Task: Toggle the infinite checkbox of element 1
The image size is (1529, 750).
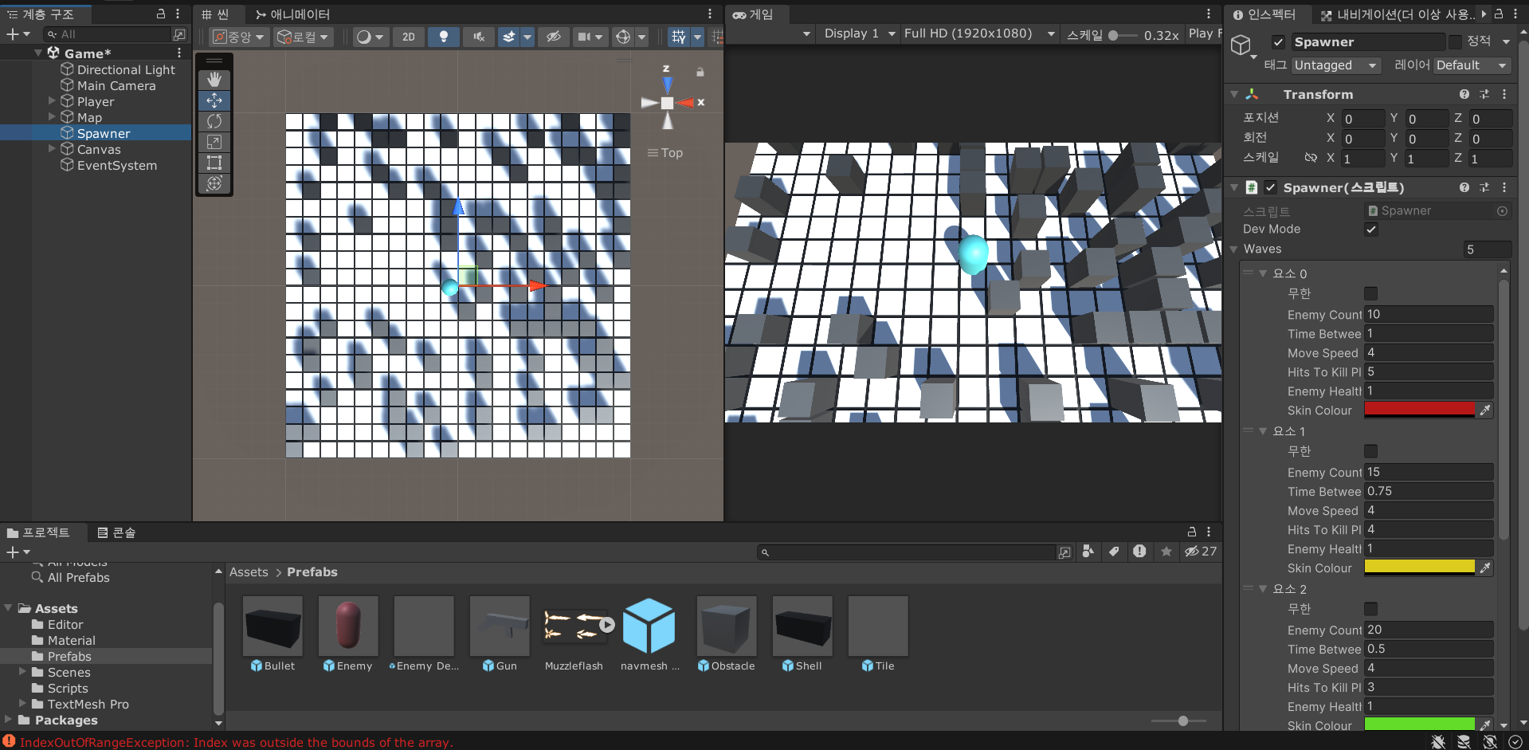Action: (1371, 451)
